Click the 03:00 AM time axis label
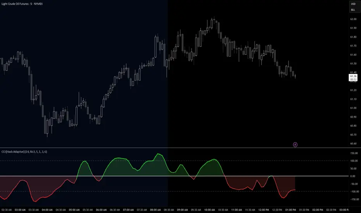361x213 pixels. [20, 210]
